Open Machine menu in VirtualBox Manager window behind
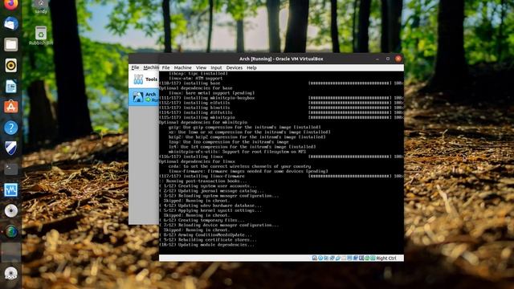This screenshot has height=289, width=514. (x=151, y=67)
